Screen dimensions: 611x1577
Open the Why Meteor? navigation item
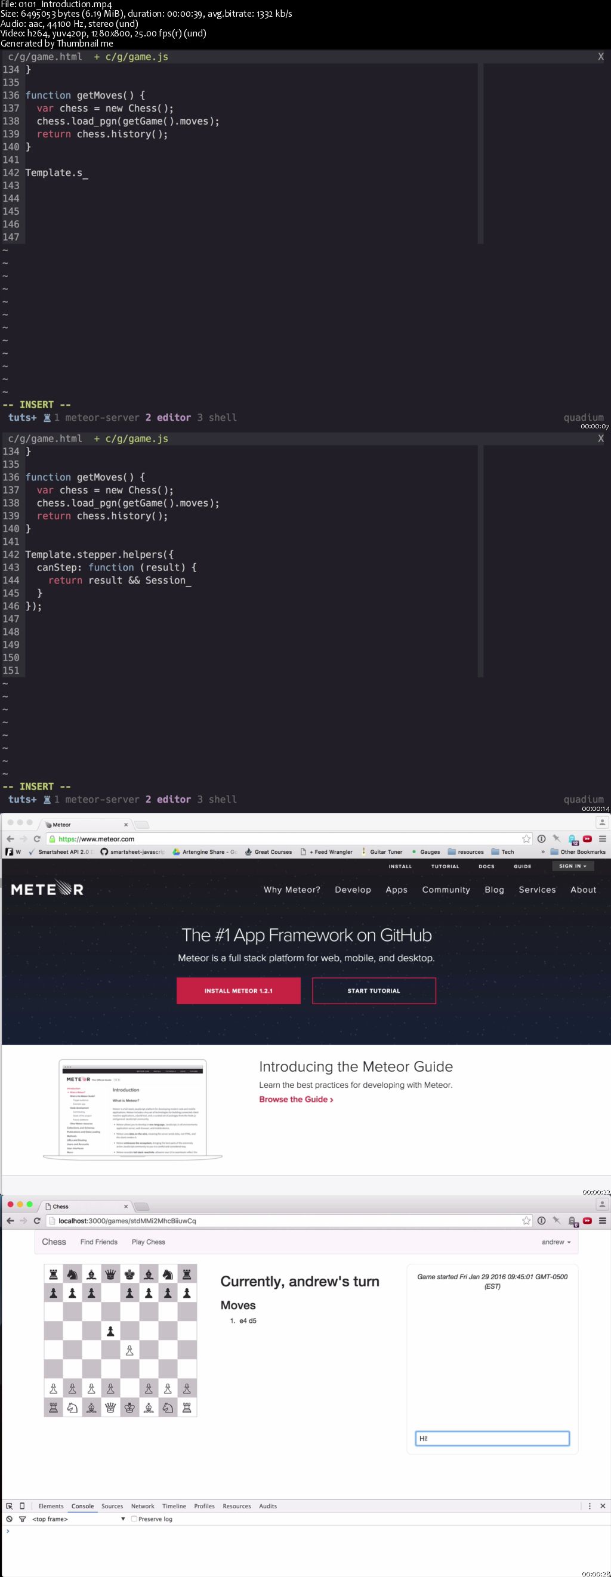[x=292, y=890]
